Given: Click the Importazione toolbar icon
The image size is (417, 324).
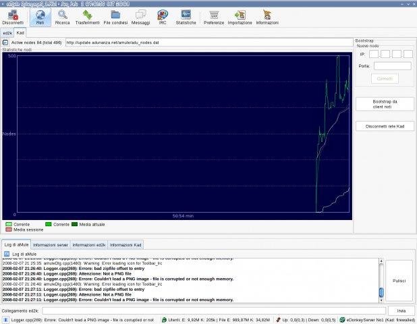Looking at the screenshot, I should [240, 17].
